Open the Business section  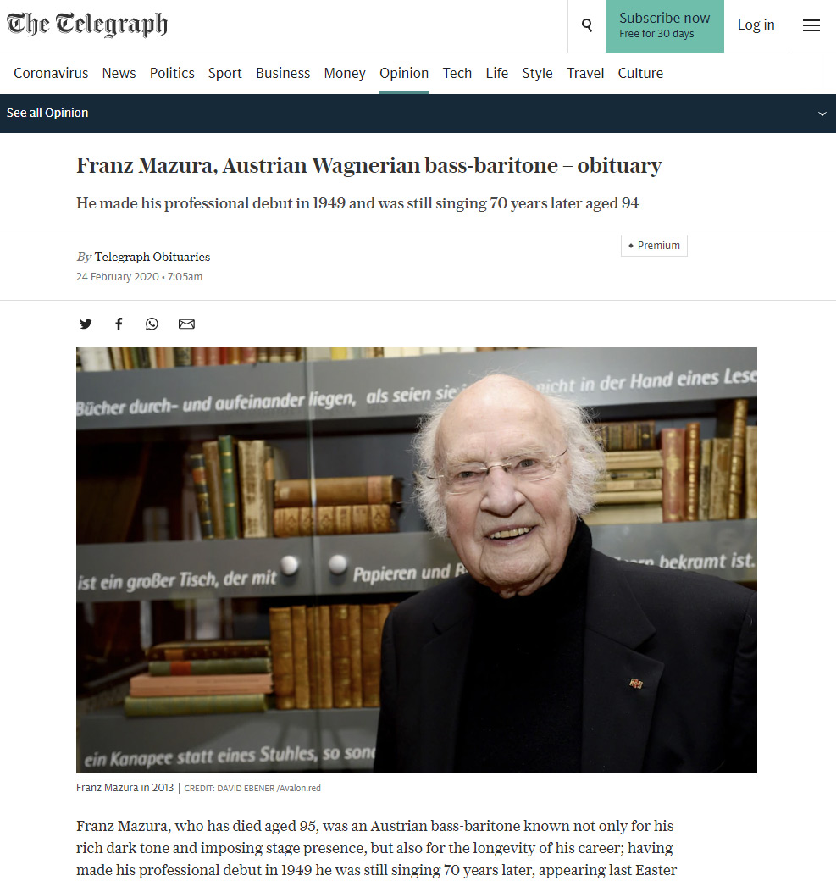[283, 73]
